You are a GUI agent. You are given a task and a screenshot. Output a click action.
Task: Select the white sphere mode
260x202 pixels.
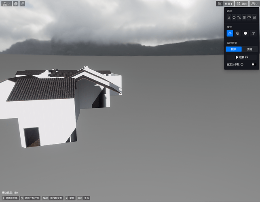245,33
